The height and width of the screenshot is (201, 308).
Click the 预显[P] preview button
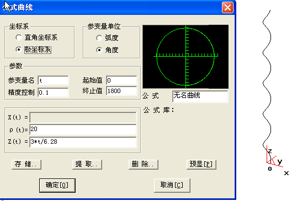[x=201, y=164]
